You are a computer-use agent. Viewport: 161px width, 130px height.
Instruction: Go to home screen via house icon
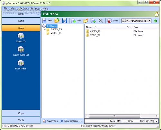click(156, 14)
